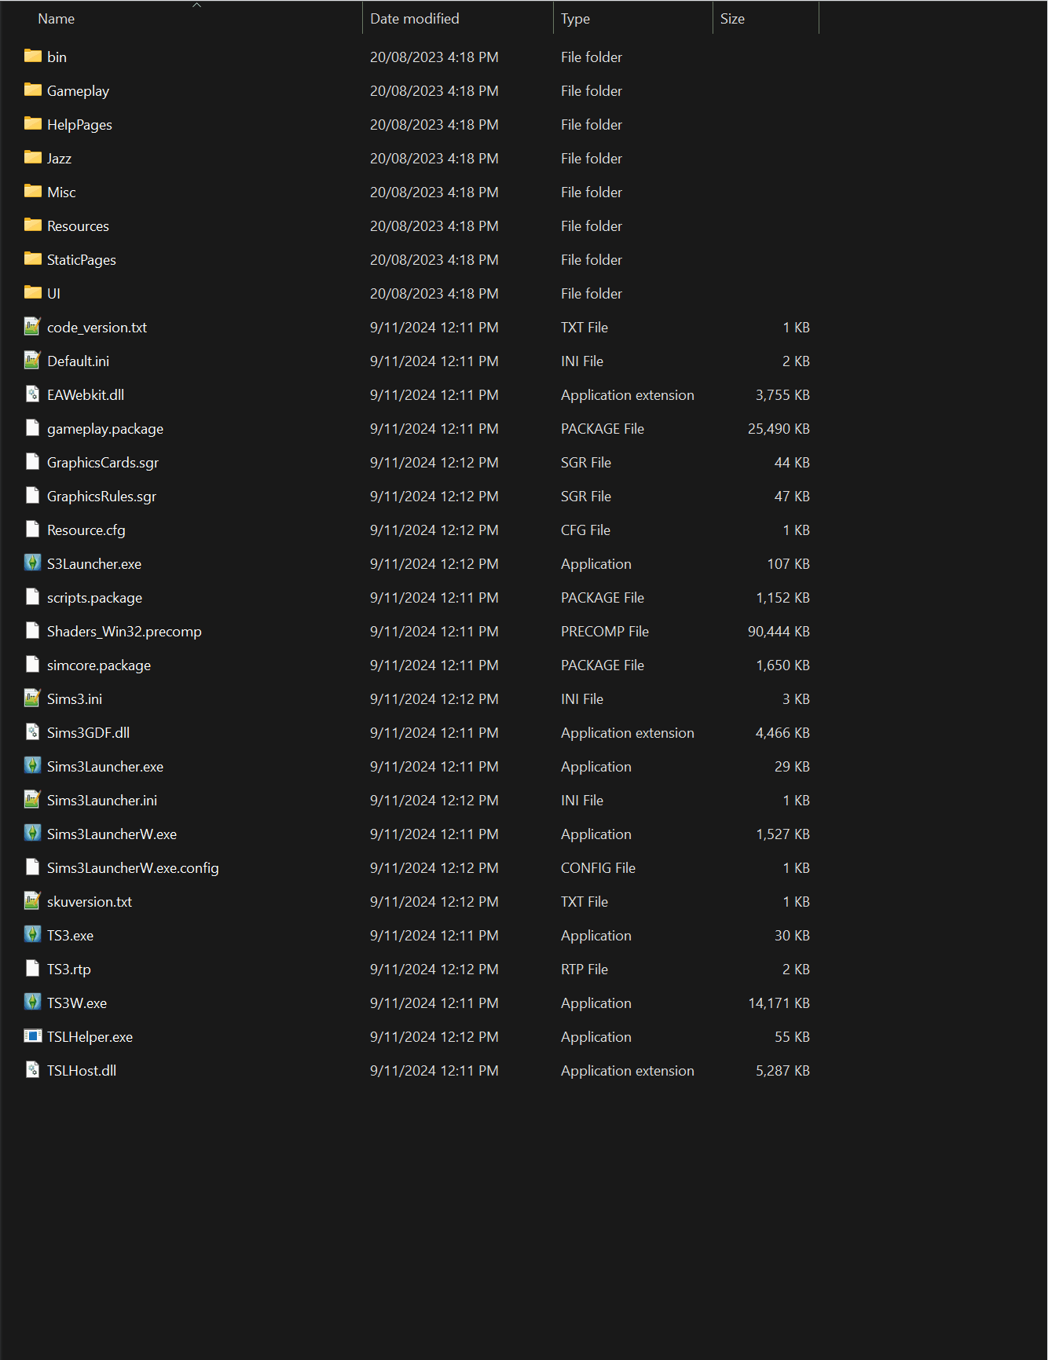Click the 4,466 KB size value
Screen dimensions: 1048x1360
pyautogui.click(x=782, y=733)
